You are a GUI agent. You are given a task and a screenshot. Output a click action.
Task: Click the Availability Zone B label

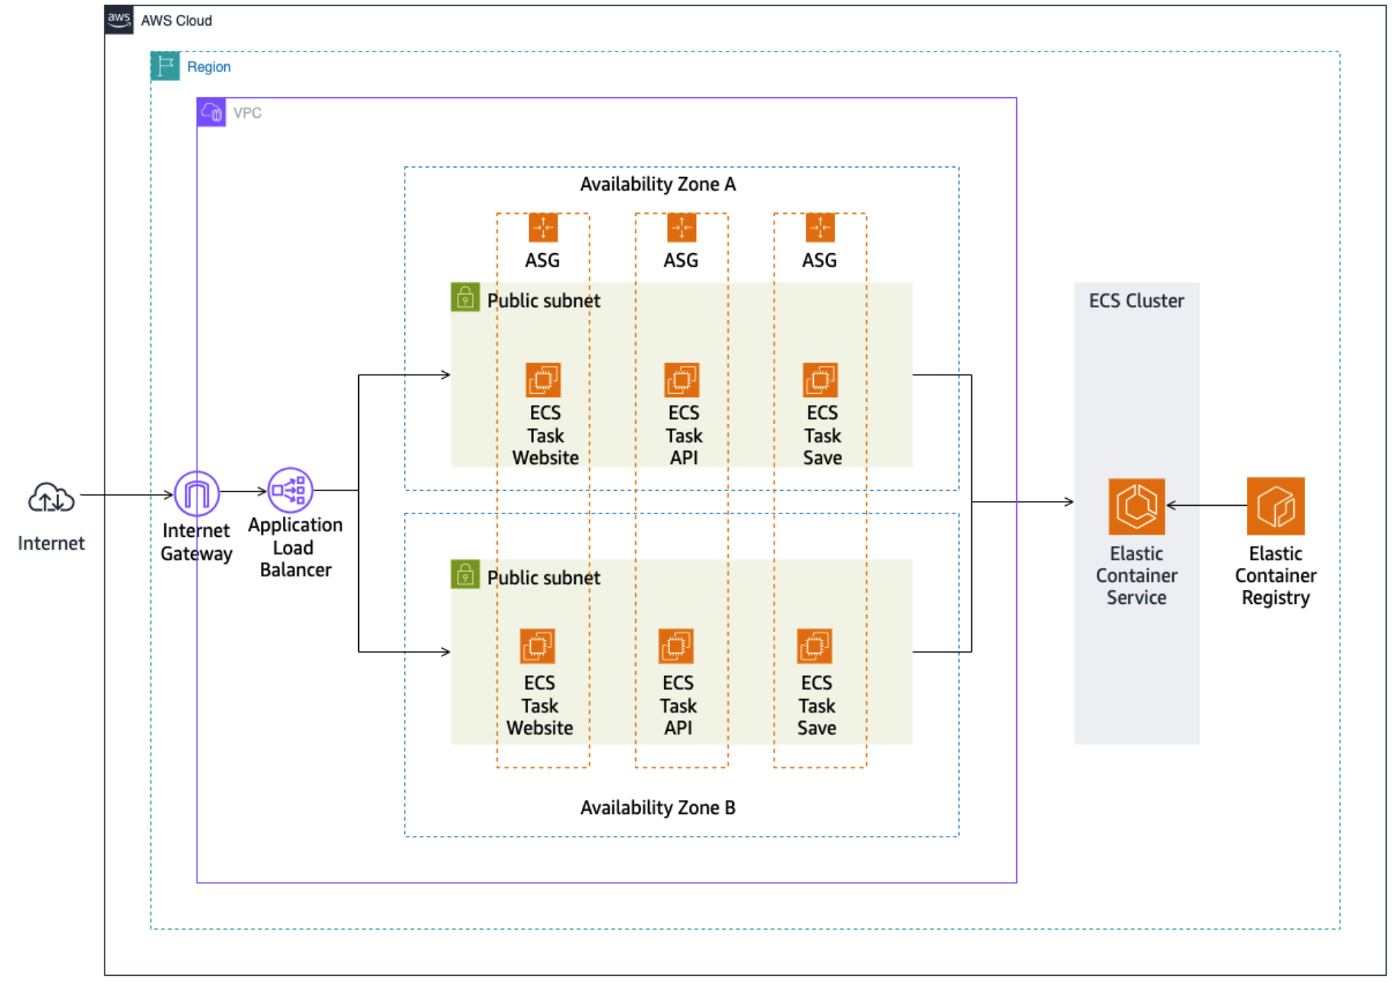tap(657, 808)
